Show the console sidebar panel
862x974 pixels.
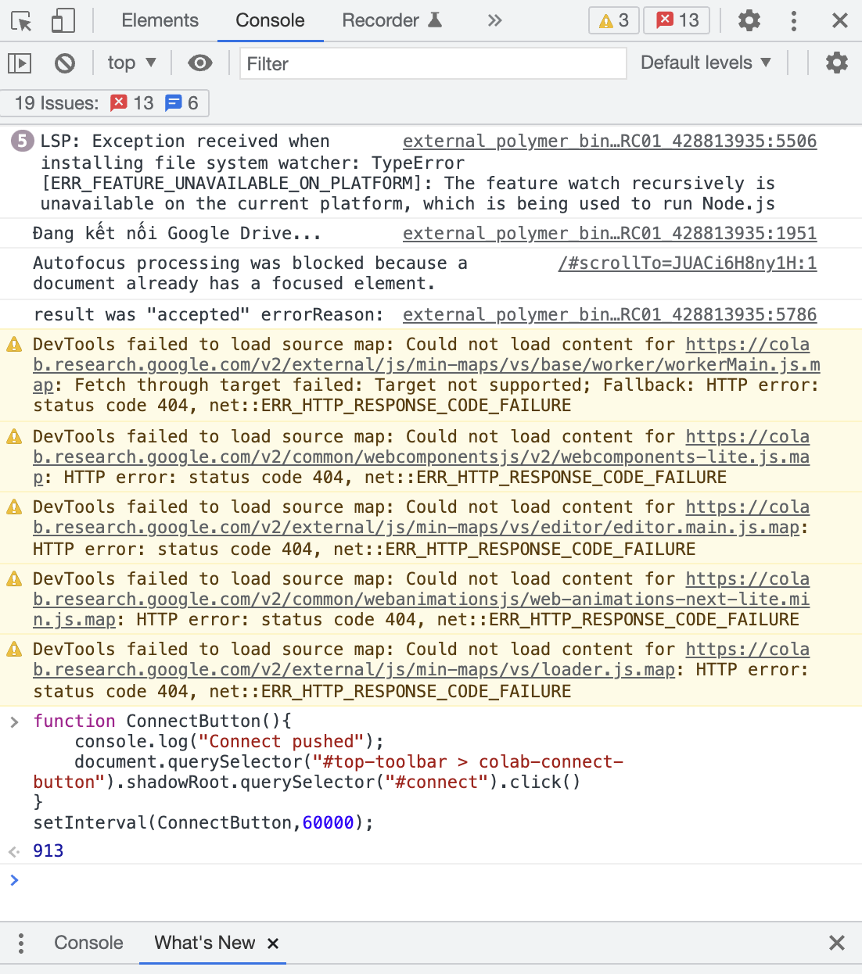click(19, 63)
